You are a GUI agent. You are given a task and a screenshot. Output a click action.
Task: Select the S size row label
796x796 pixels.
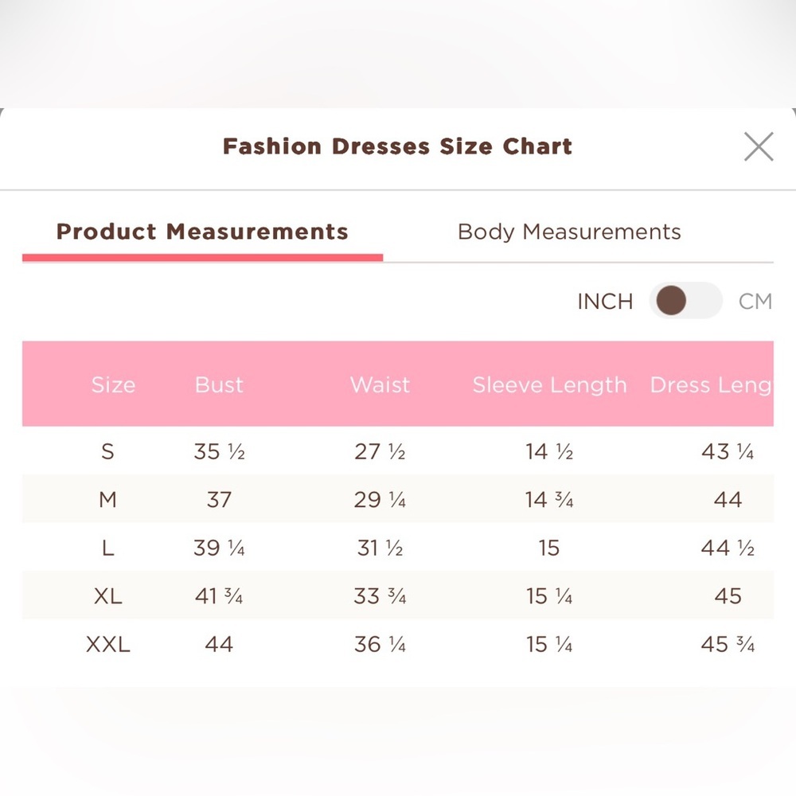pos(107,451)
